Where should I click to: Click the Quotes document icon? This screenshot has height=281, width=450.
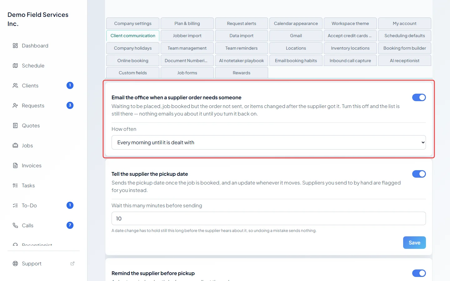pos(15,126)
